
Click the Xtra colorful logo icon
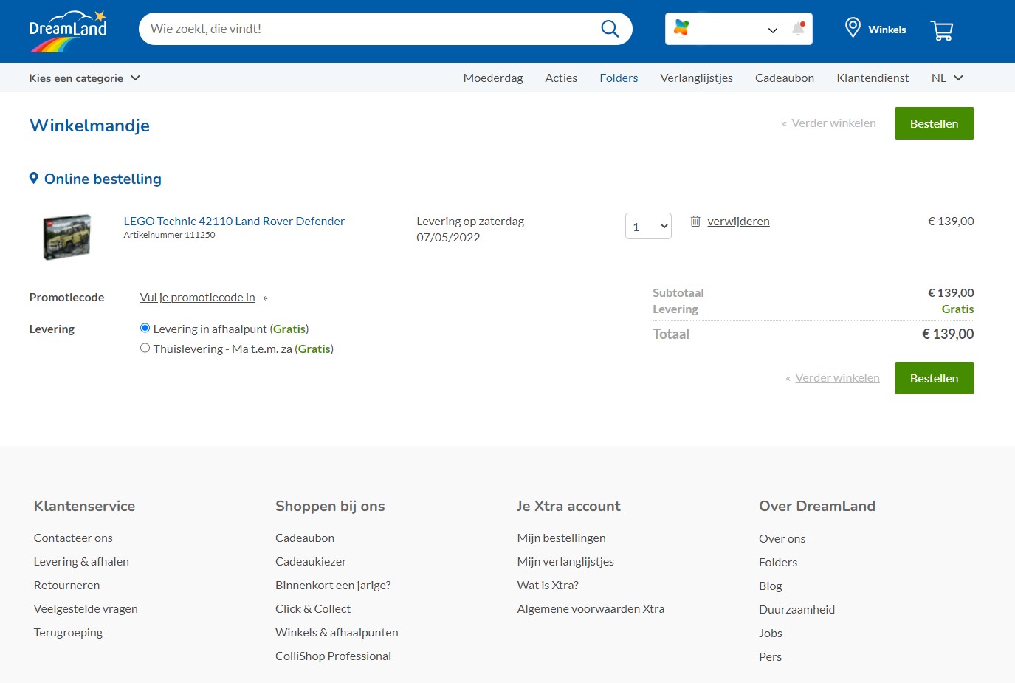(681, 29)
